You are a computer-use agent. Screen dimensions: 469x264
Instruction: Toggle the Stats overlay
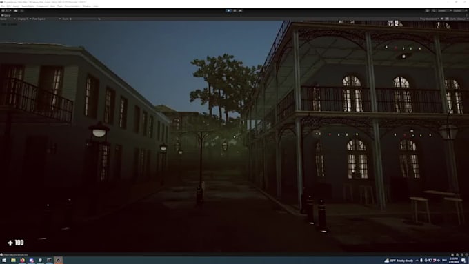pyautogui.click(x=453, y=19)
